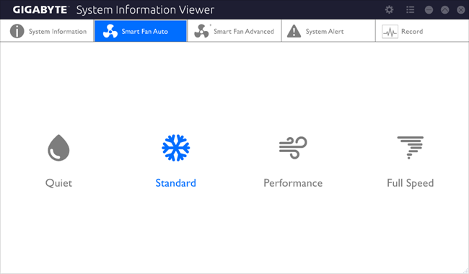The width and height of the screenshot is (469, 274).
Task: Enable Quiet fan mode label
Action: 58,183
